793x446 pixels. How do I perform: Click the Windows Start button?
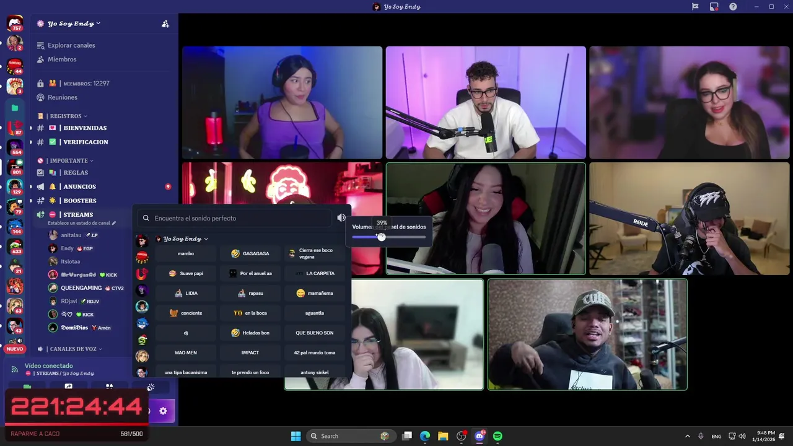tap(296, 436)
